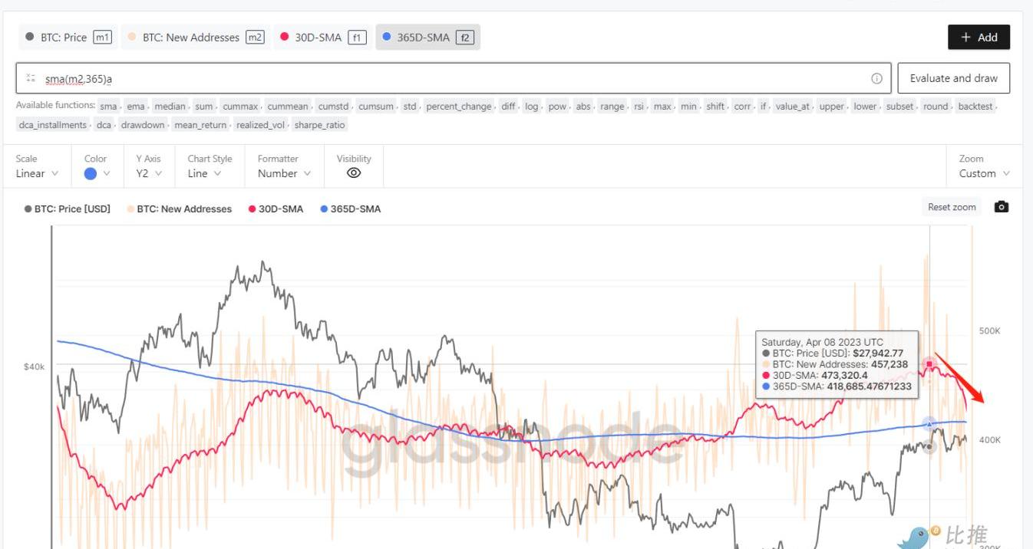Insert the std function

pos(410,107)
